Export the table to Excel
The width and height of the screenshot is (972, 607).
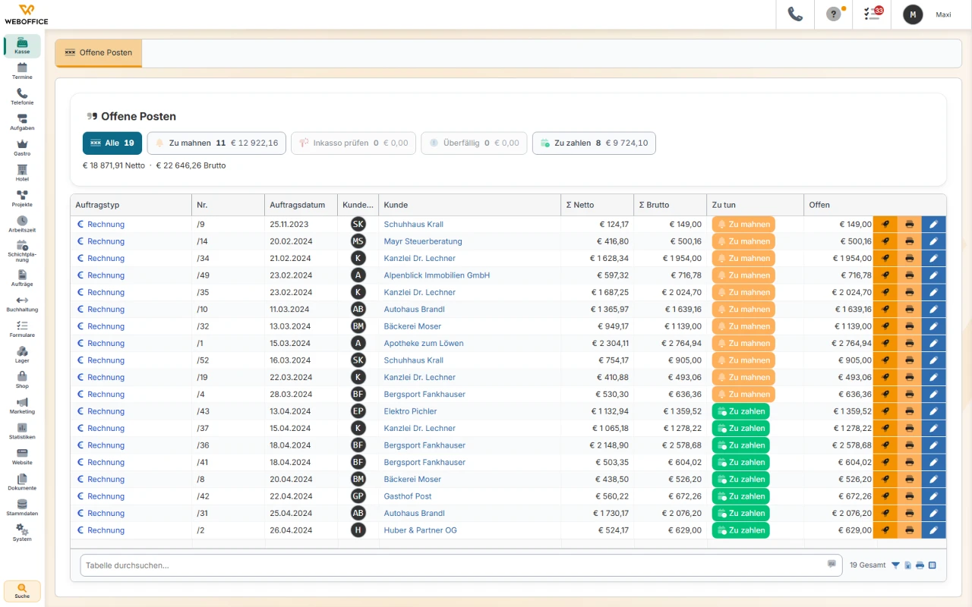[907, 565]
